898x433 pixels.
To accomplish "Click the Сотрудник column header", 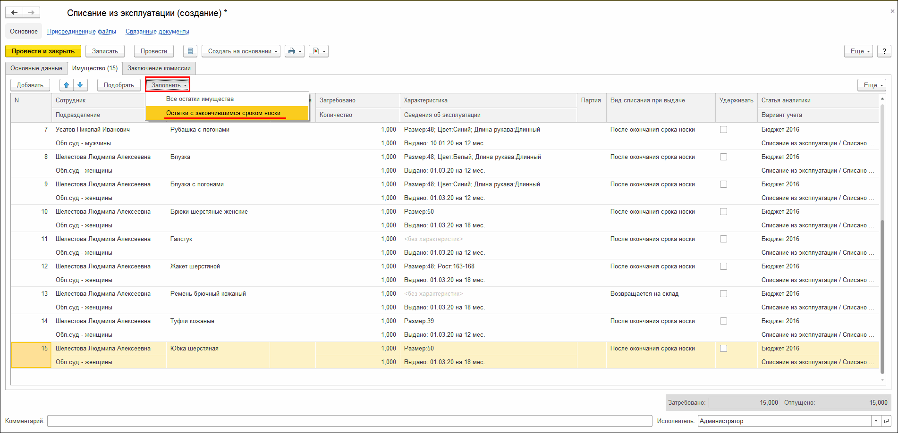I will tap(98, 100).
